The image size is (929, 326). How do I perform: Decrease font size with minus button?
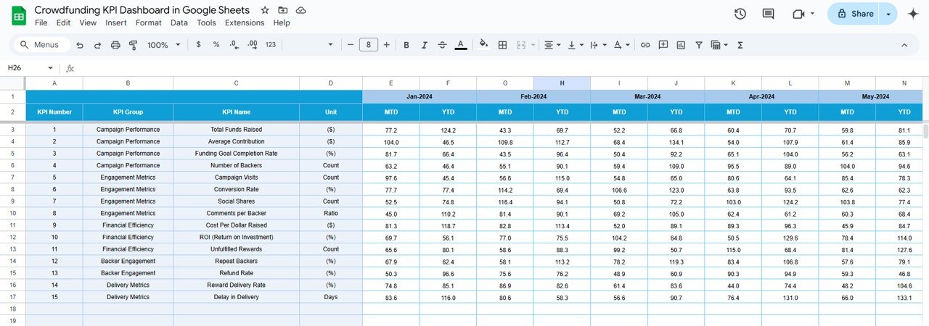click(x=351, y=45)
